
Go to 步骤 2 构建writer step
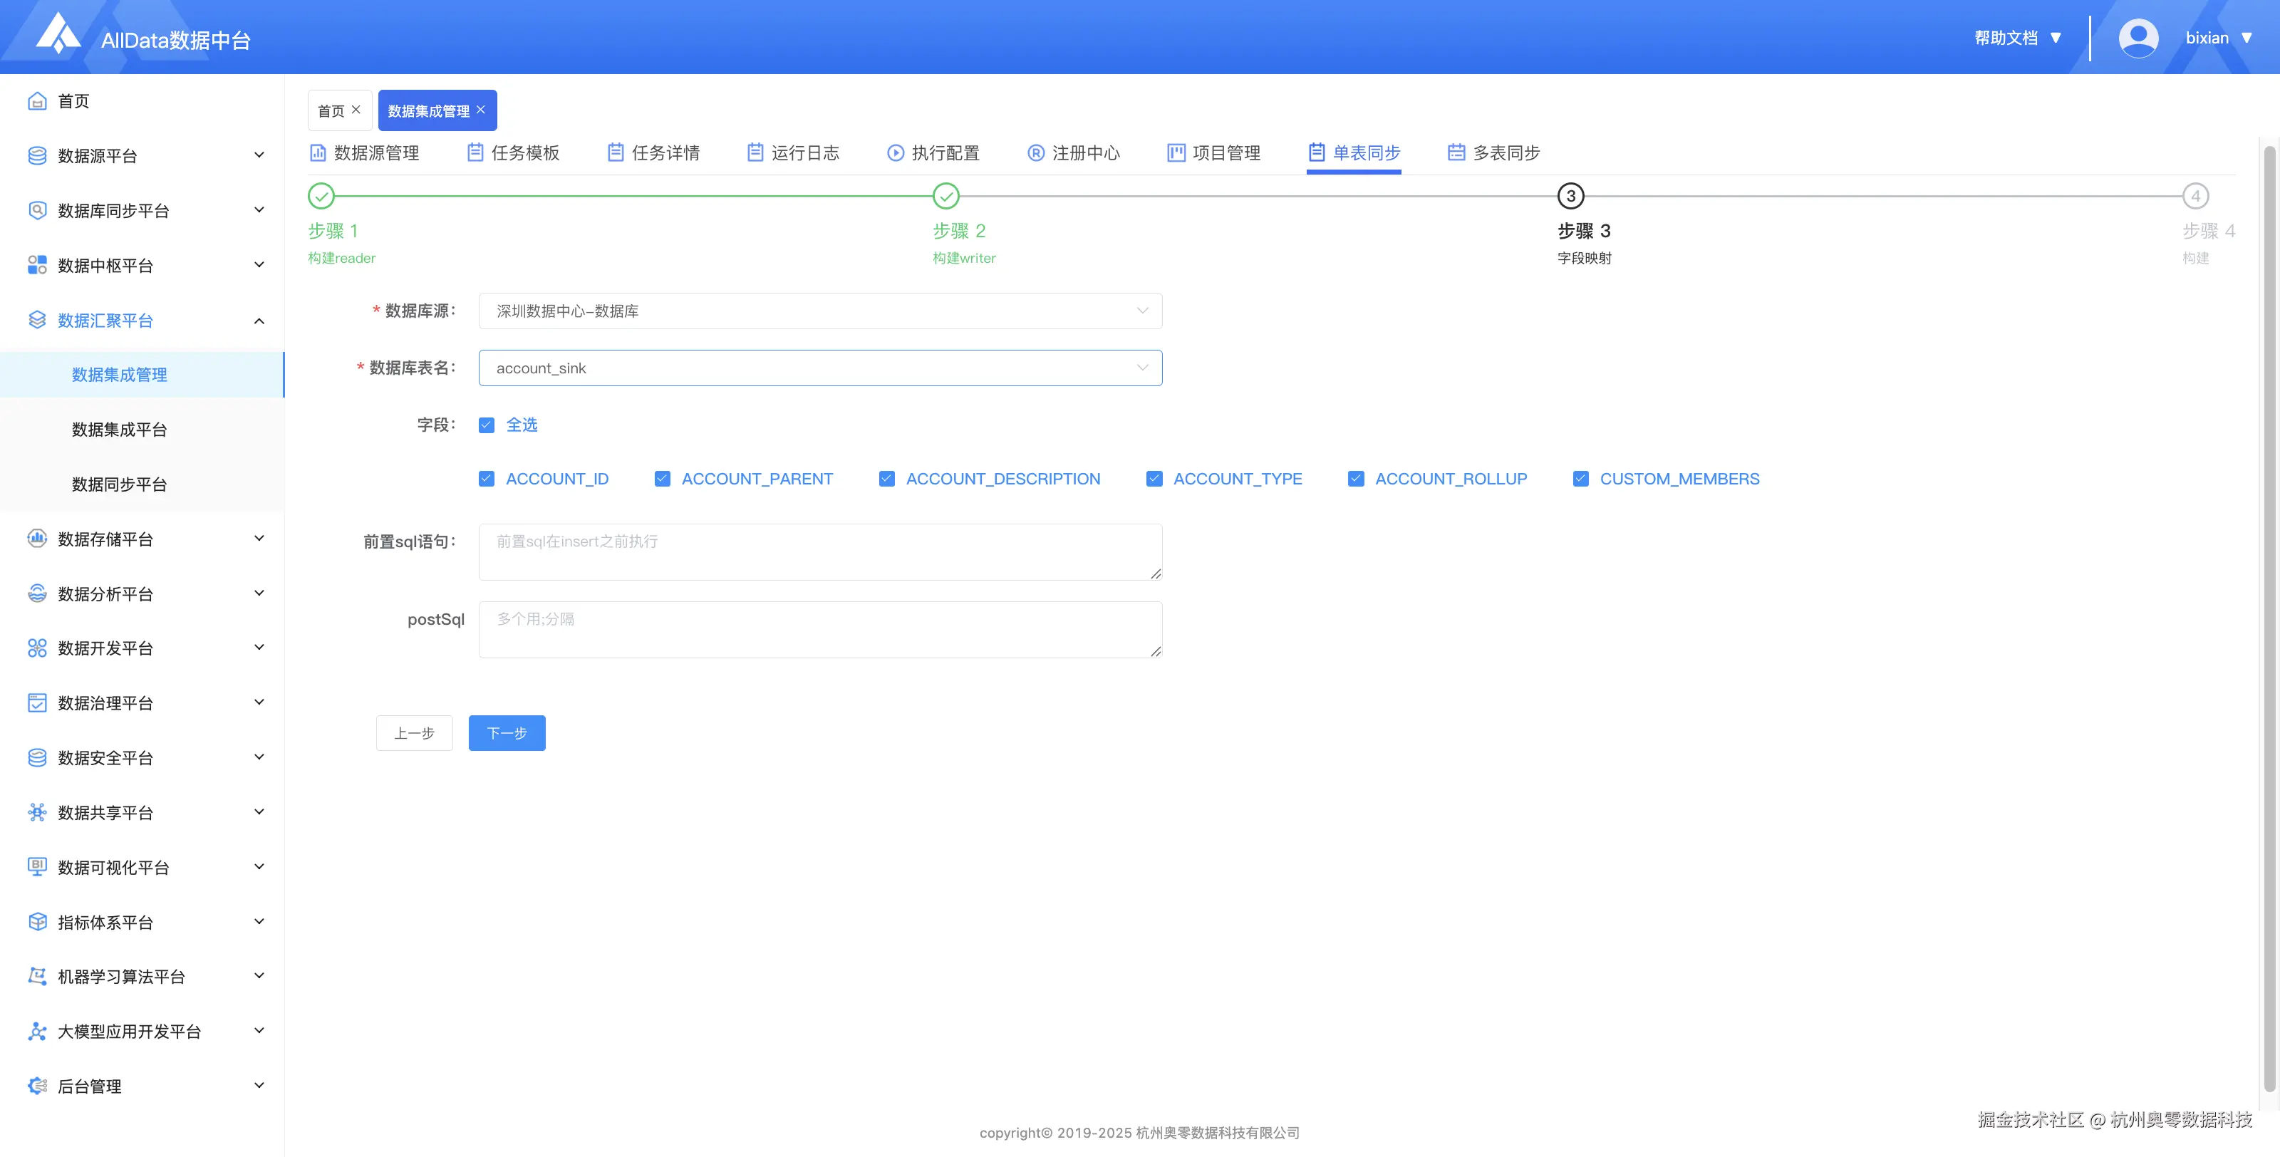click(x=946, y=196)
